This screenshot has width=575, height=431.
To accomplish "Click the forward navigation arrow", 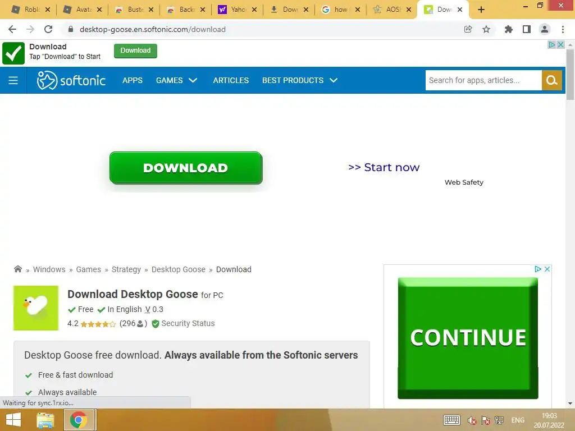I will pyautogui.click(x=30, y=29).
